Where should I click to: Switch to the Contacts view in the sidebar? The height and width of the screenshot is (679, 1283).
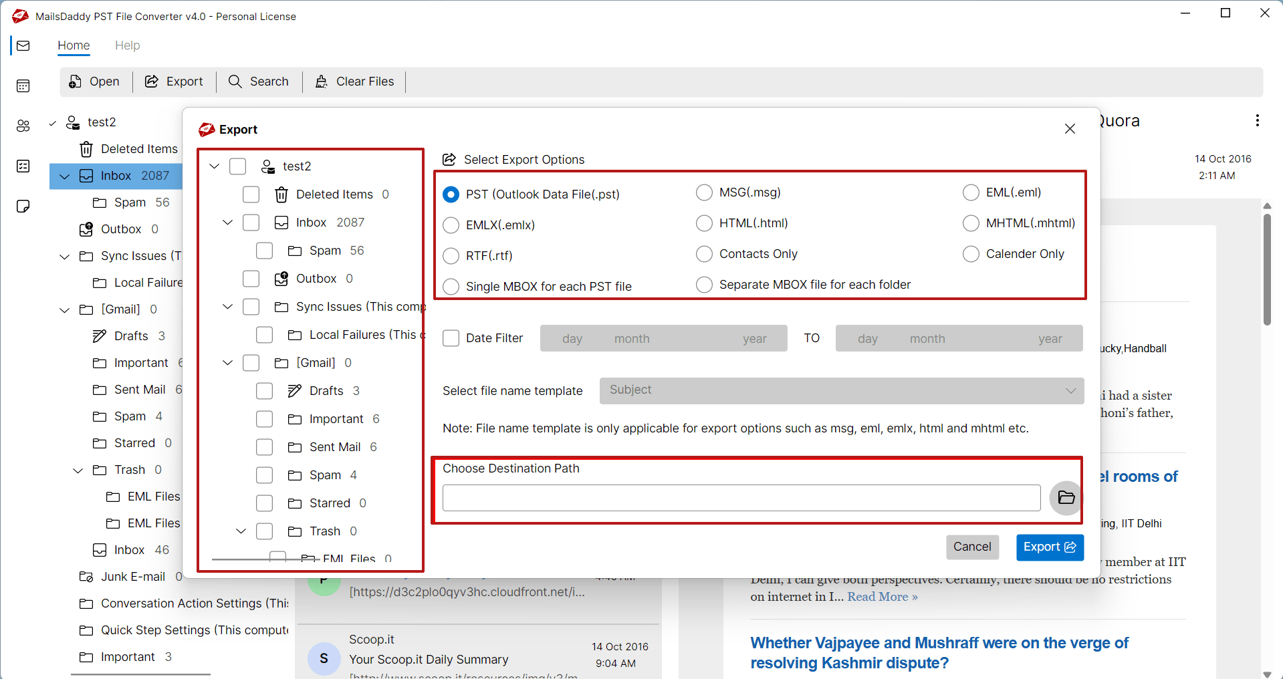(x=23, y=126)
